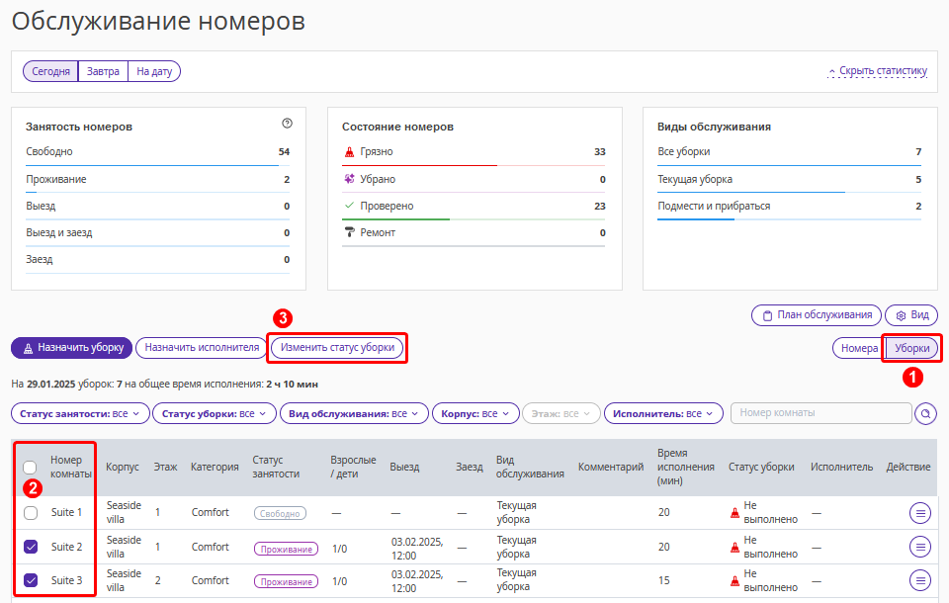949x603 pixels.
Task: Open the Вид обслуживания filter dropdown
Action: click(354, 414)
